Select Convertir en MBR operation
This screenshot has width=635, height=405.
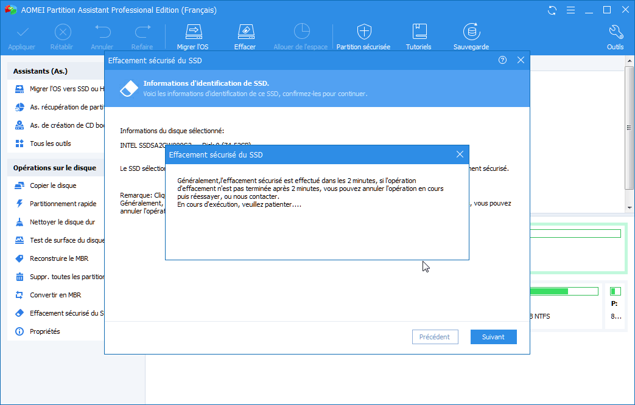(x=47, y=295)
